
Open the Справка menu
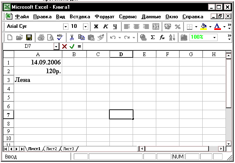[x=193, y=17]
